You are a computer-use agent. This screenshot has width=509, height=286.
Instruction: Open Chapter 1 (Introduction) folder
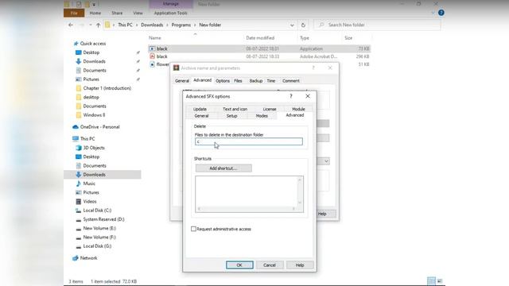click(x=107, y=88)
